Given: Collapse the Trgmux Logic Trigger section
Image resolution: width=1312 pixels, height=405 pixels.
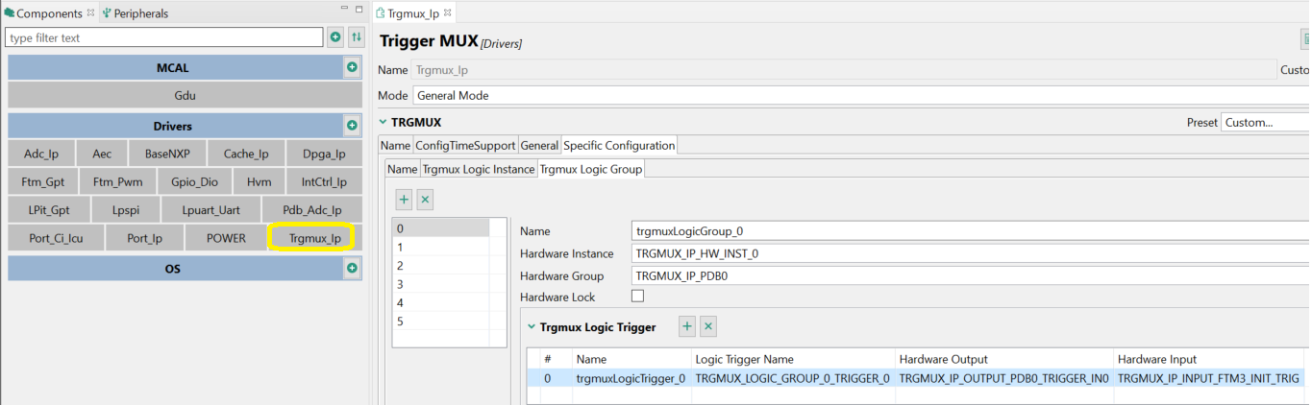Looking at the screenshot, I should pos(532,327).
